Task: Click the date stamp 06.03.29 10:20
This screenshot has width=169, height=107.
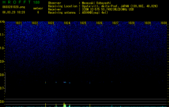Action: pos(14,12)
